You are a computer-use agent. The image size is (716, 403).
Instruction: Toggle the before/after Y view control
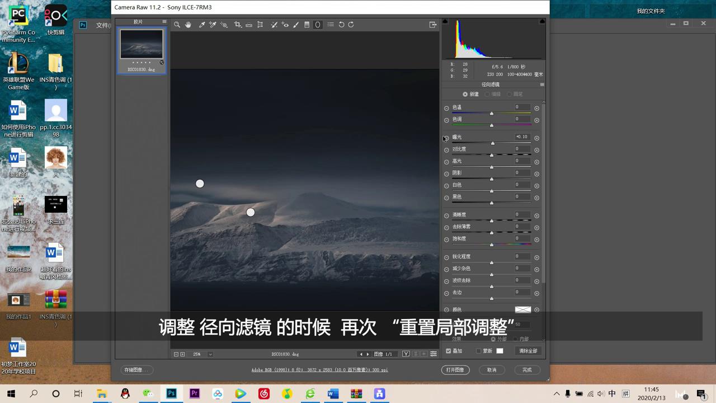point(406,354)
